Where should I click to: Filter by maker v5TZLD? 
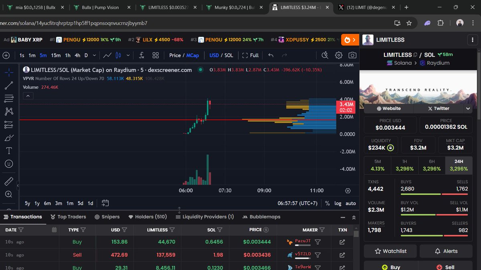(317, 255)
